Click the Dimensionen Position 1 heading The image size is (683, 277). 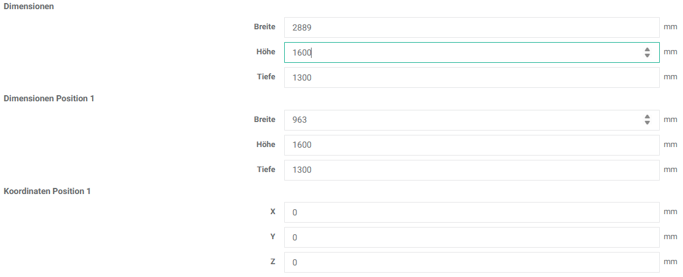pyautogui.click(x=49, y=98)
